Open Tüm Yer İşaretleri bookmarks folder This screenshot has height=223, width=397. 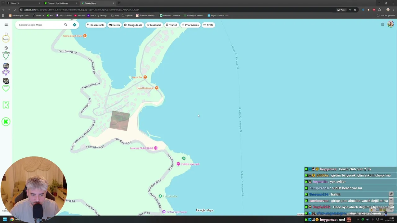386,15
